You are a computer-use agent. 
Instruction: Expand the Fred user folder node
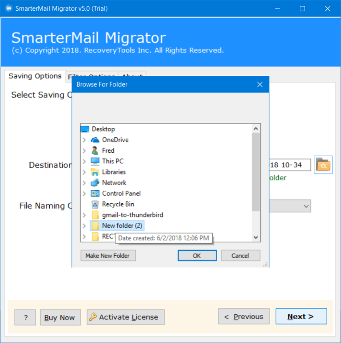[84, 150]
